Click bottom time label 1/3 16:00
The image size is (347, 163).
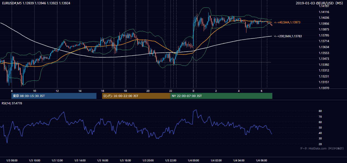103,161
